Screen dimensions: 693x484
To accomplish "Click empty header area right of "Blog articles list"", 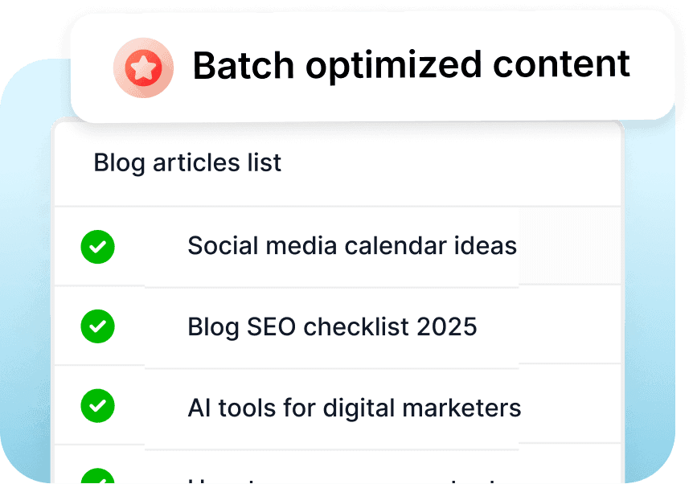I will pos(450,162).
